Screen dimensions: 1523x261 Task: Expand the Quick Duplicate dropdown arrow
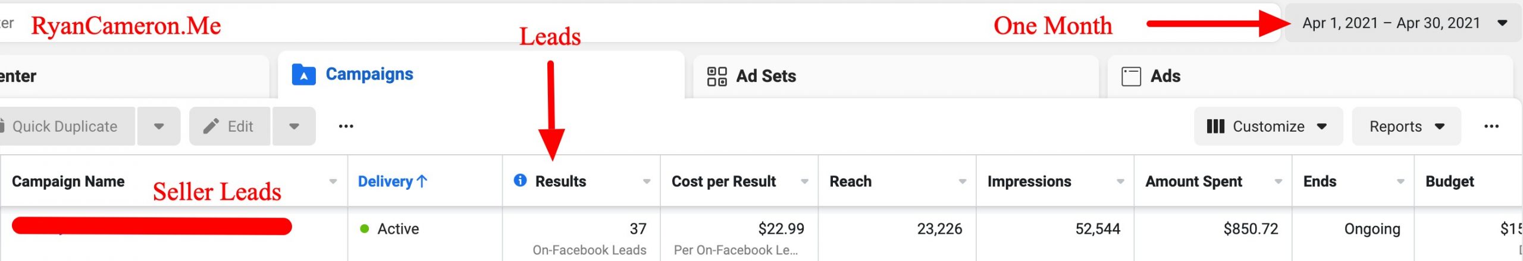coord(159,126)
